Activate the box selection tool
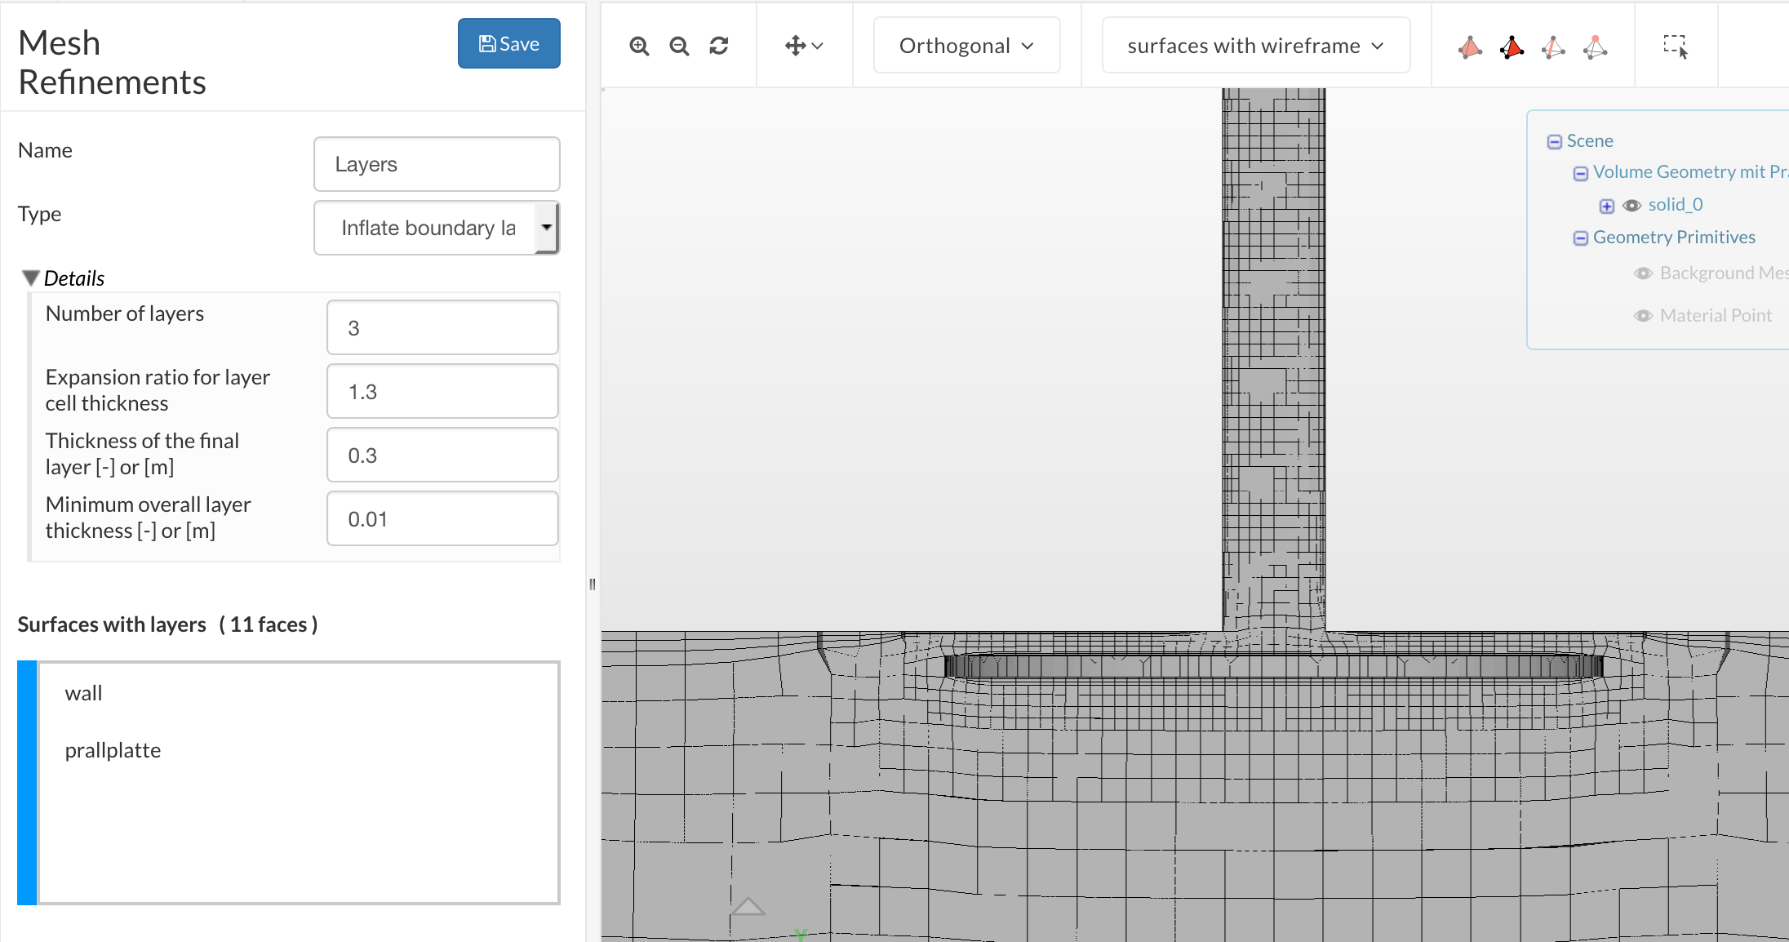This screenshot has width=1789, height=942. click(x=1676, y=47)
